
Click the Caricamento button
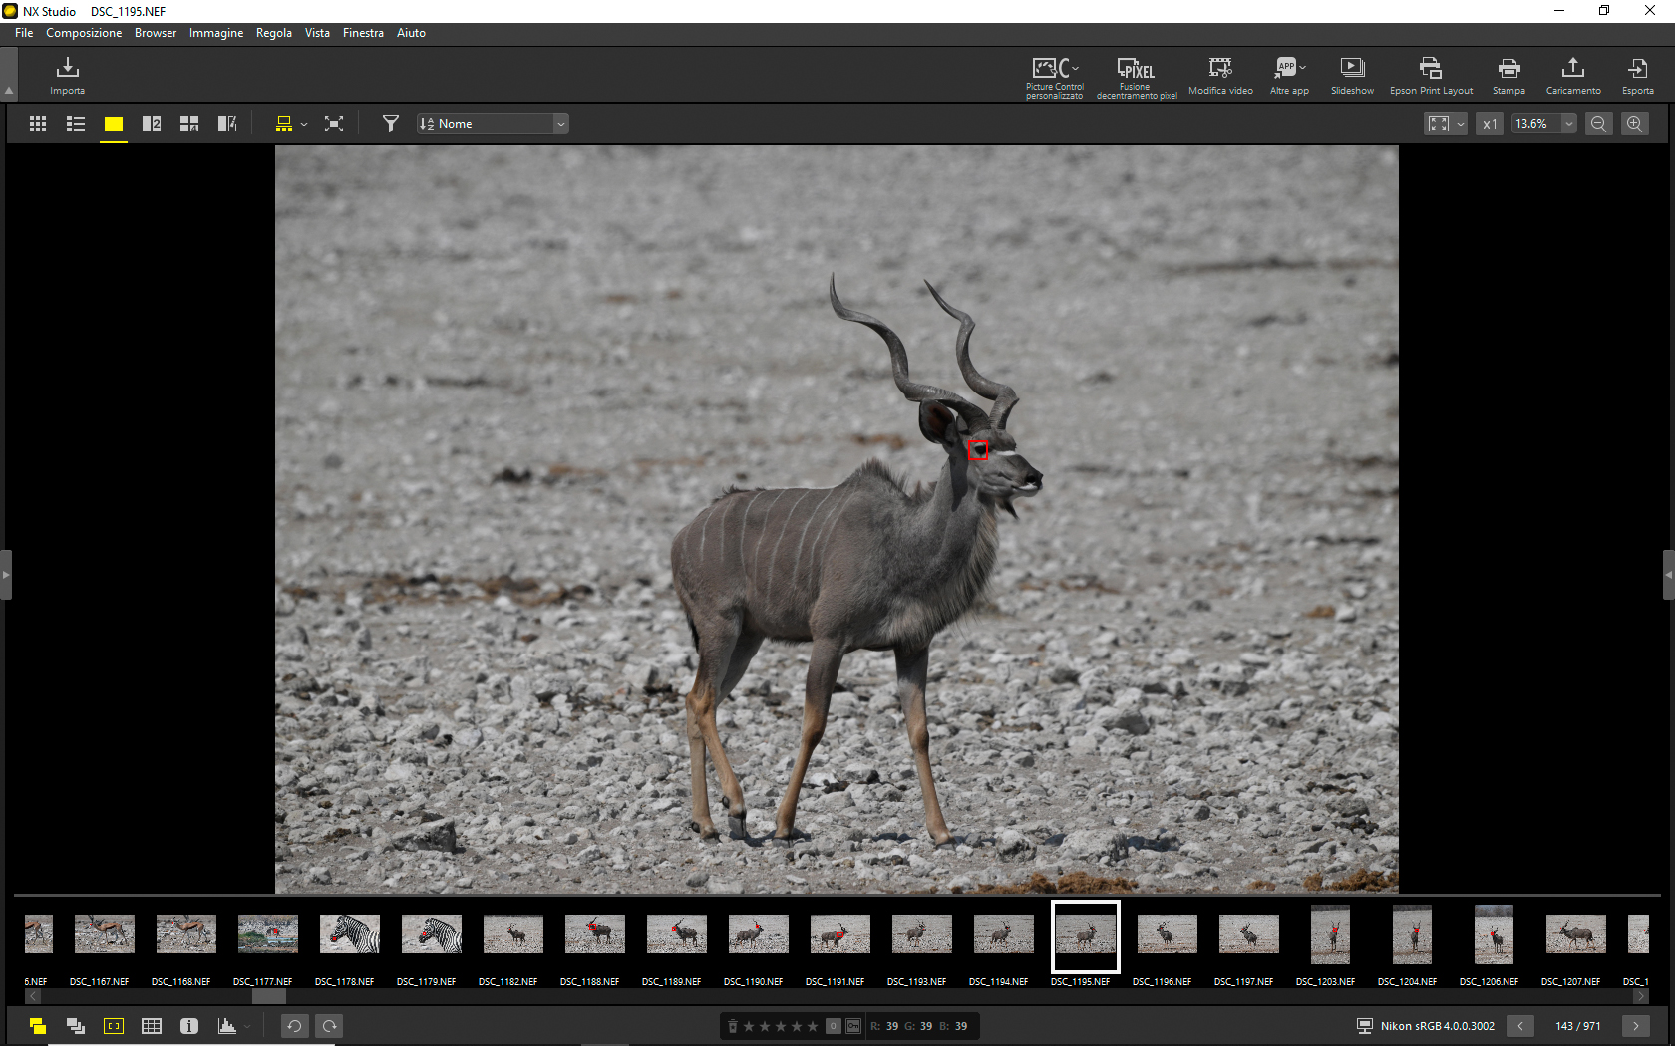[x=1573, y=75]
